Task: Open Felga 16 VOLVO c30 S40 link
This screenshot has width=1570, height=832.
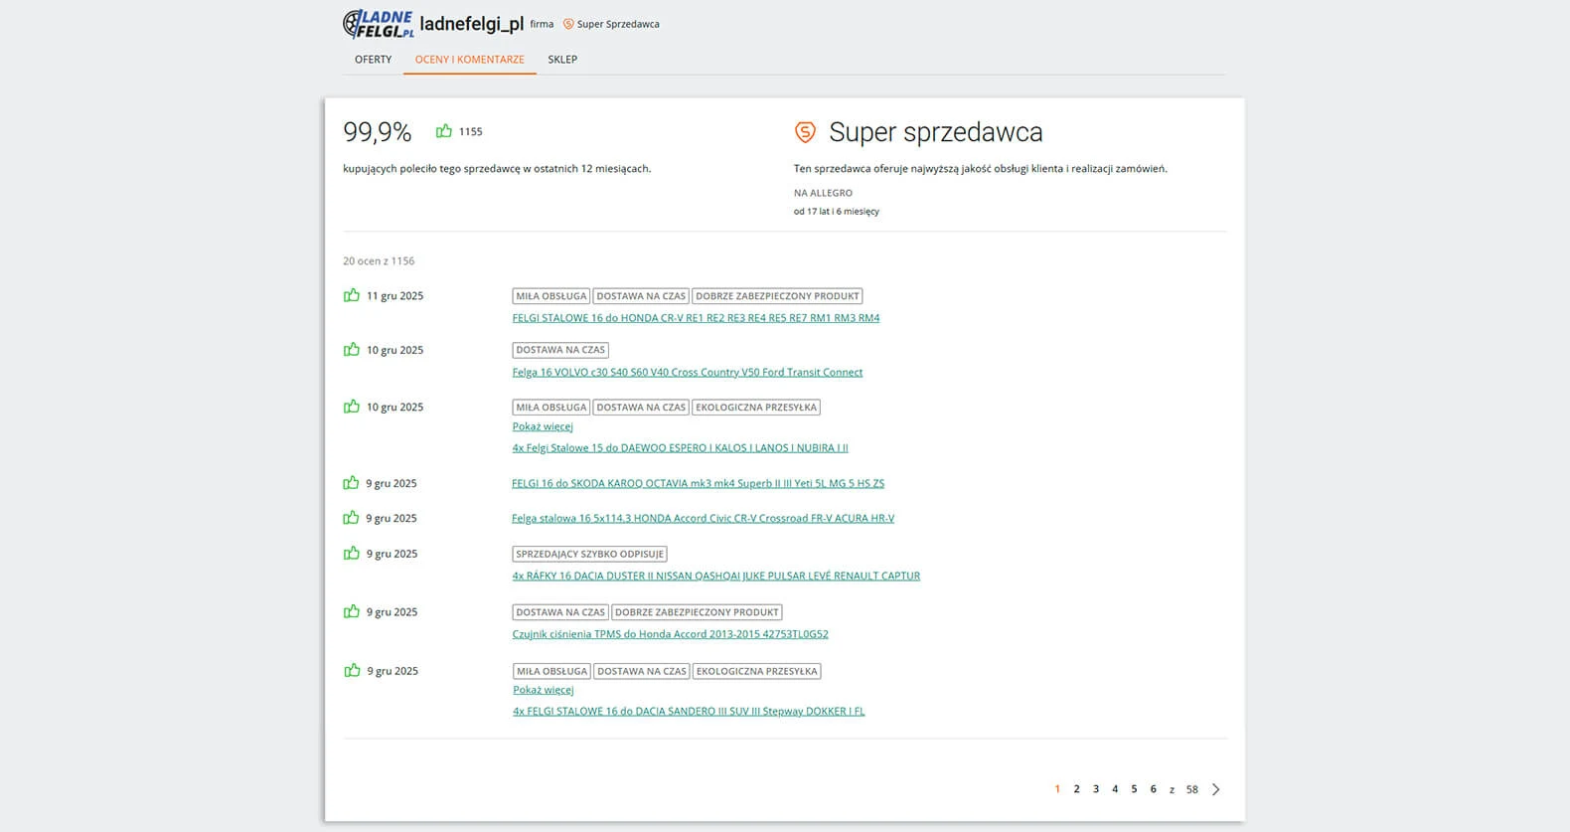Action: point(688,373)
